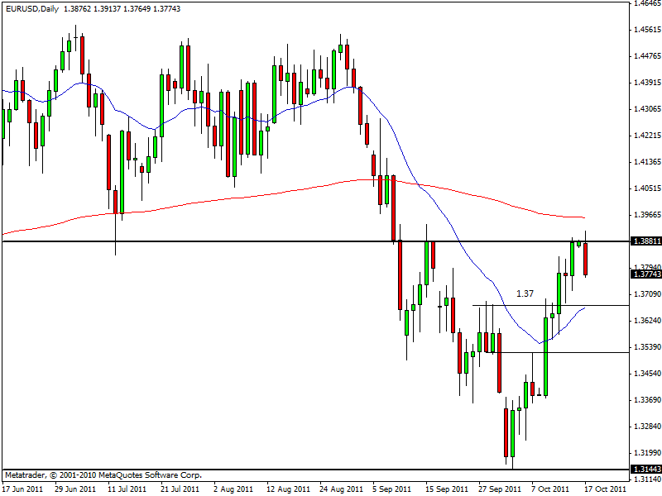This screenshot has height=496, width=662.
Task: Select the 1.37 text label on chart
Action: 525,293
